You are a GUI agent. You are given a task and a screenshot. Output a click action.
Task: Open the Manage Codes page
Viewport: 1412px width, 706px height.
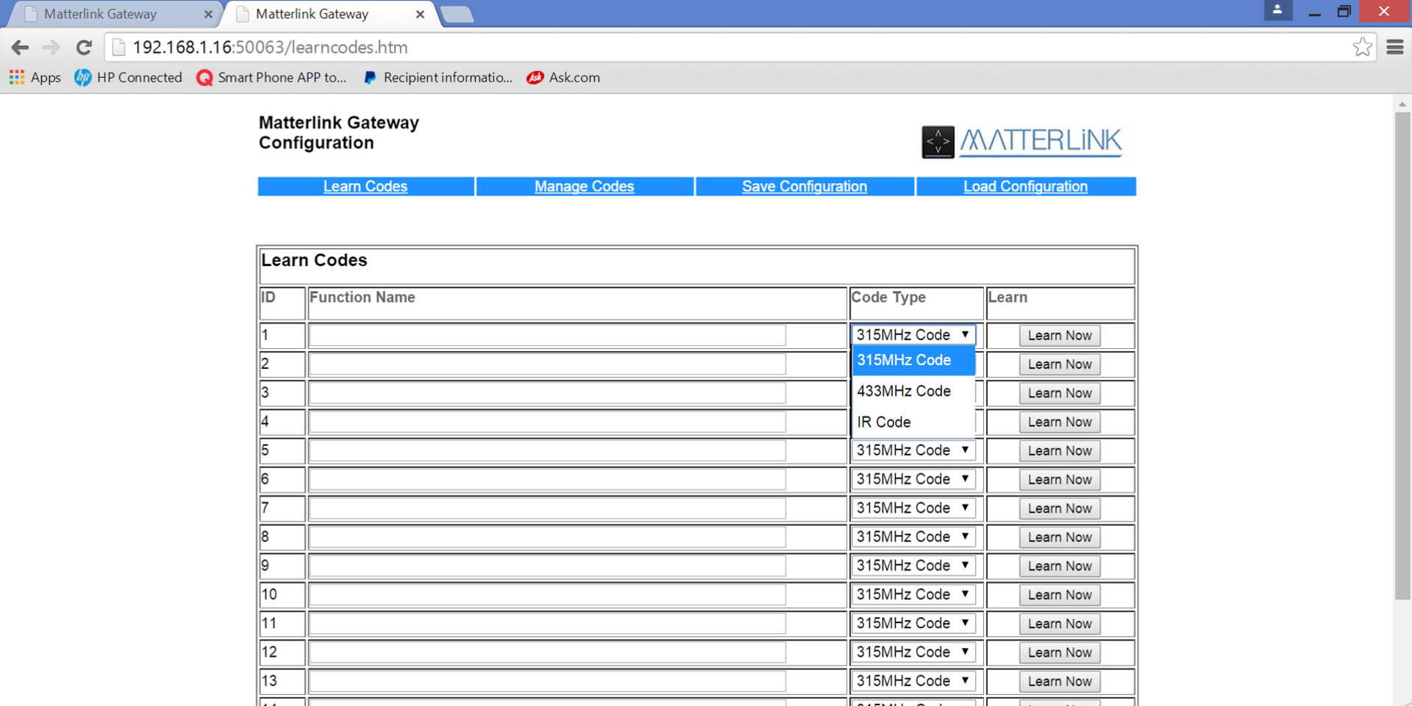click(584, 186)
